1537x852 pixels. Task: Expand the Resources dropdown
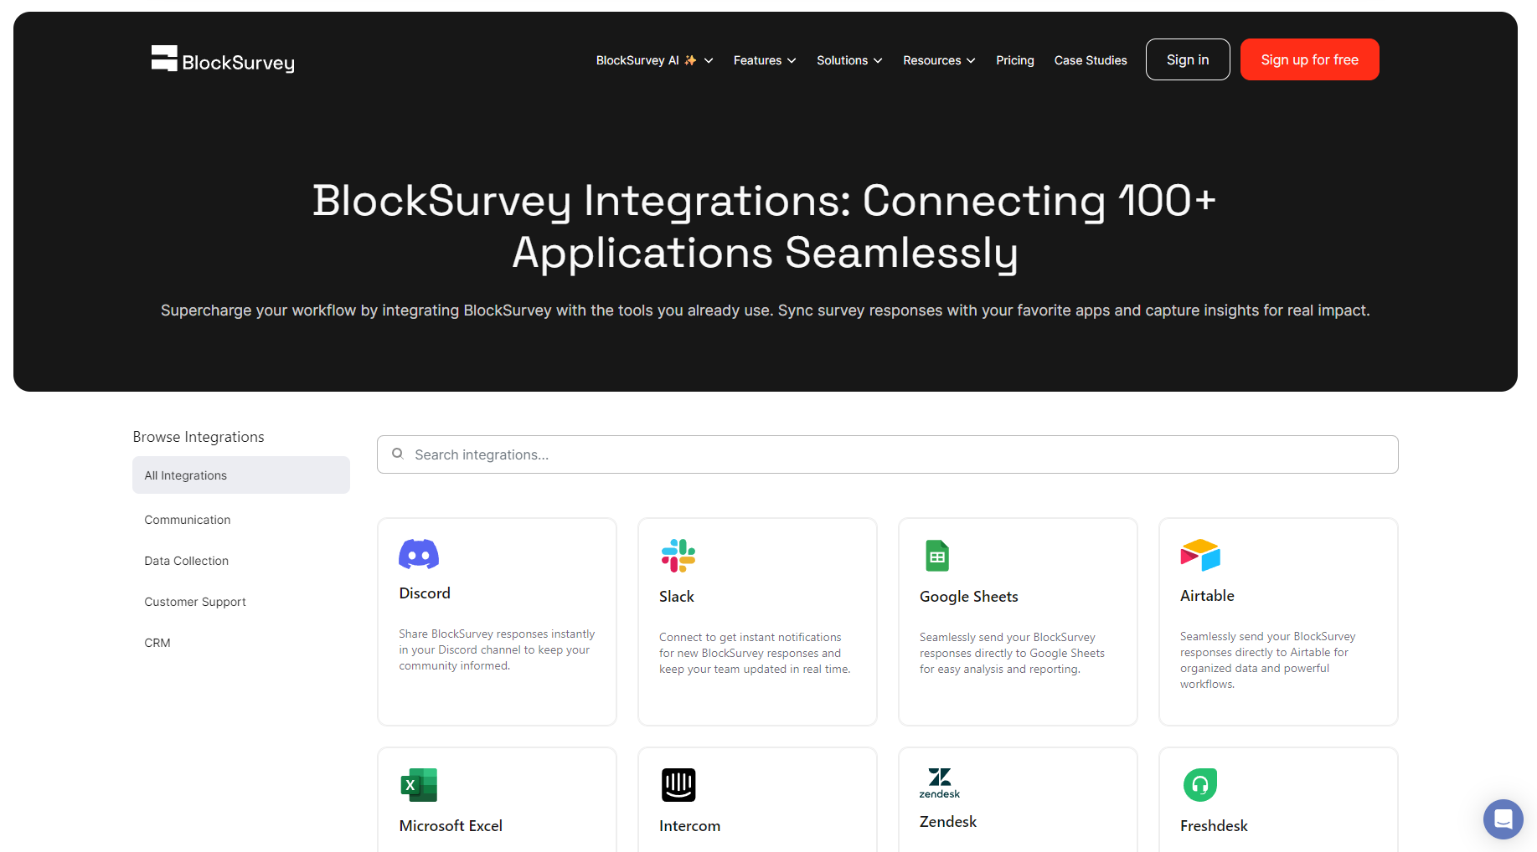938,60
